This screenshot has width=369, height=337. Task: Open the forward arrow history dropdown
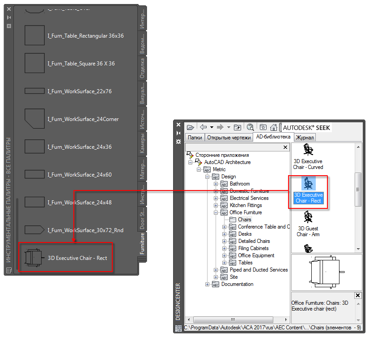229,127
